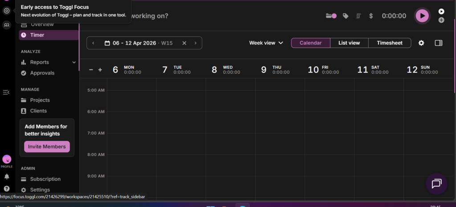Select Timer in sidebar
The image size is (456, 207).
tap(49, 35)
